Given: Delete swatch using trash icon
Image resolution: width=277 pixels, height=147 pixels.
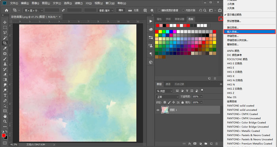Looking at the screenshot, I should tap(215, 78).
